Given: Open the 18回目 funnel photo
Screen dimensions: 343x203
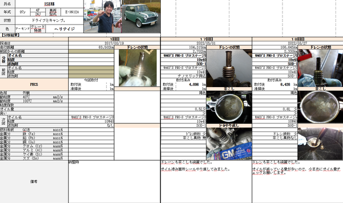Looking at the screenshot, I should coord(320,144).
